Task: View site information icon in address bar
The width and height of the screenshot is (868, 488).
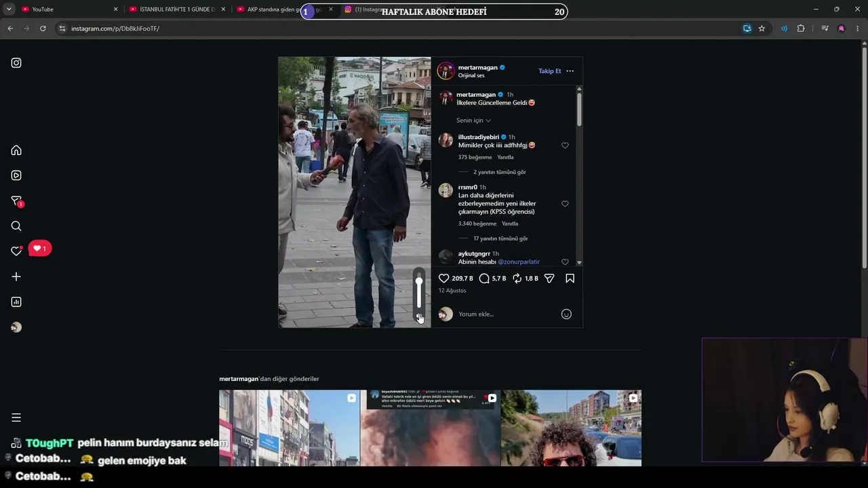Action: point(62,28)
